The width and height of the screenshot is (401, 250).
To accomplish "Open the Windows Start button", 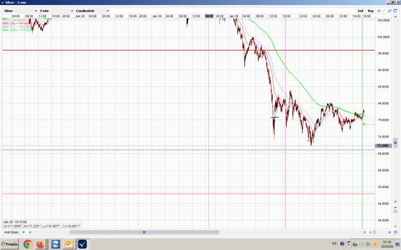I will click(10, 244).
